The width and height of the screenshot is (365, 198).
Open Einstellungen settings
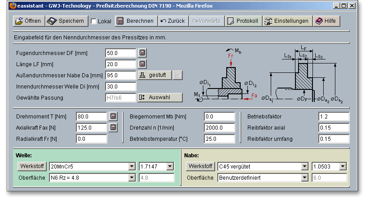(286, 21)
